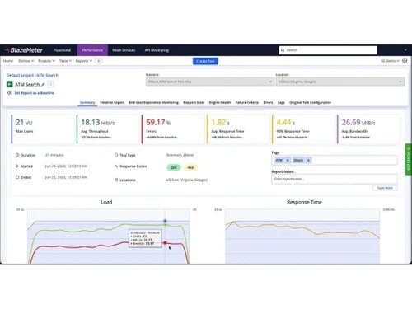412x309 pixels.
Task: Click the Started play-outline icon
Action: [17, 166]
